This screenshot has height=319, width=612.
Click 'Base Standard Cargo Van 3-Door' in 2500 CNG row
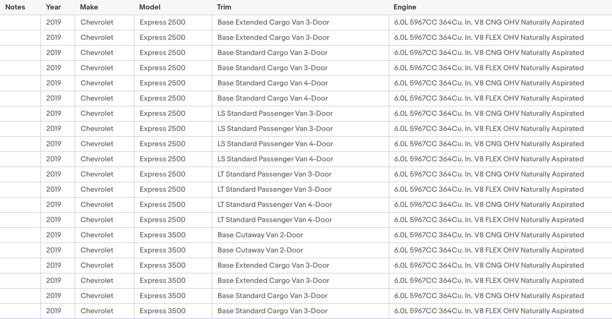pos(273,52)
